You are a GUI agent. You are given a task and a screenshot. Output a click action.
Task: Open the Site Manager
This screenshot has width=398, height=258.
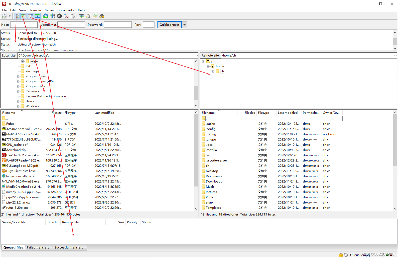[x=4, y=16]
